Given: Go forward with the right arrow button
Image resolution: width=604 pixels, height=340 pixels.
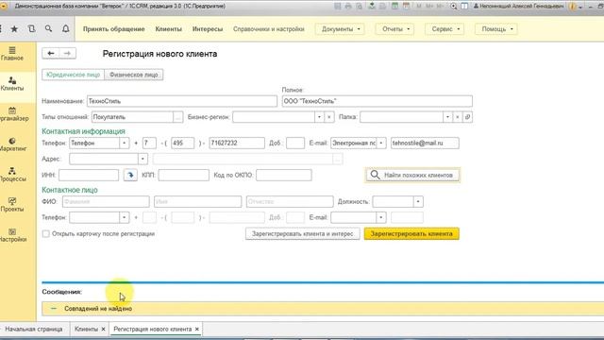Looking at the screenshot, I should coord(67,53).
